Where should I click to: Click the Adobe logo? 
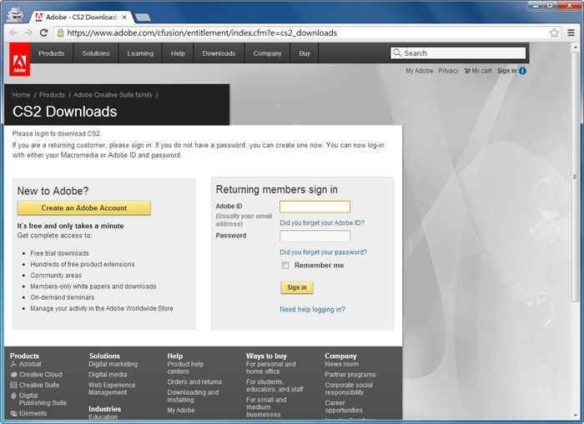click(x=20, y=59)
